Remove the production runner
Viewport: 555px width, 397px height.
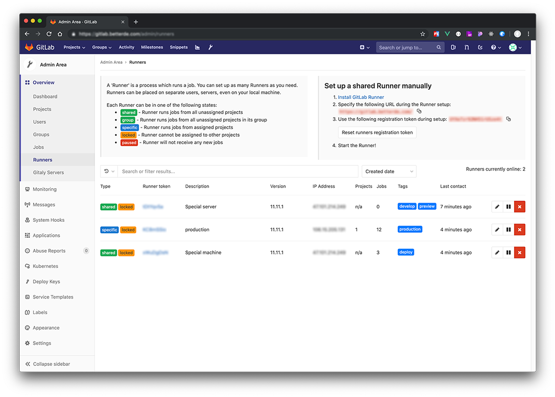[x=519, y=229]
